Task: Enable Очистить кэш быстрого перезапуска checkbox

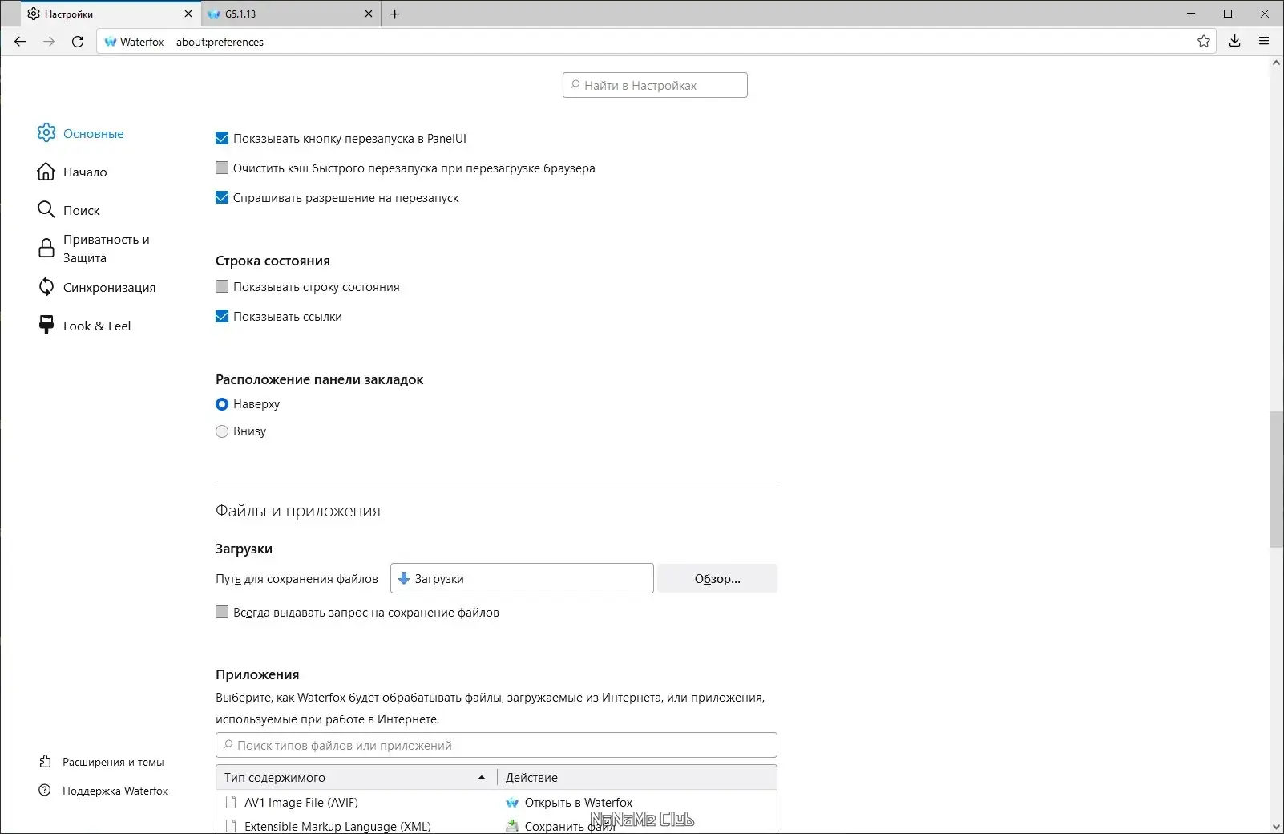Action: (x=221, y=168)
